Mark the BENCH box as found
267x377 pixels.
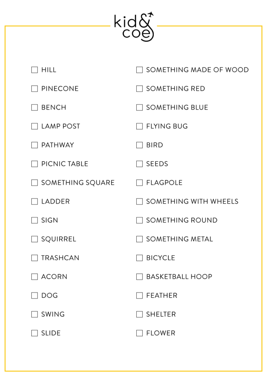[x=34, y=108]
